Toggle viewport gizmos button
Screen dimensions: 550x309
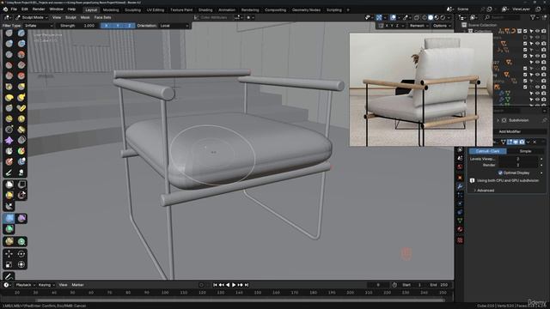379,17
